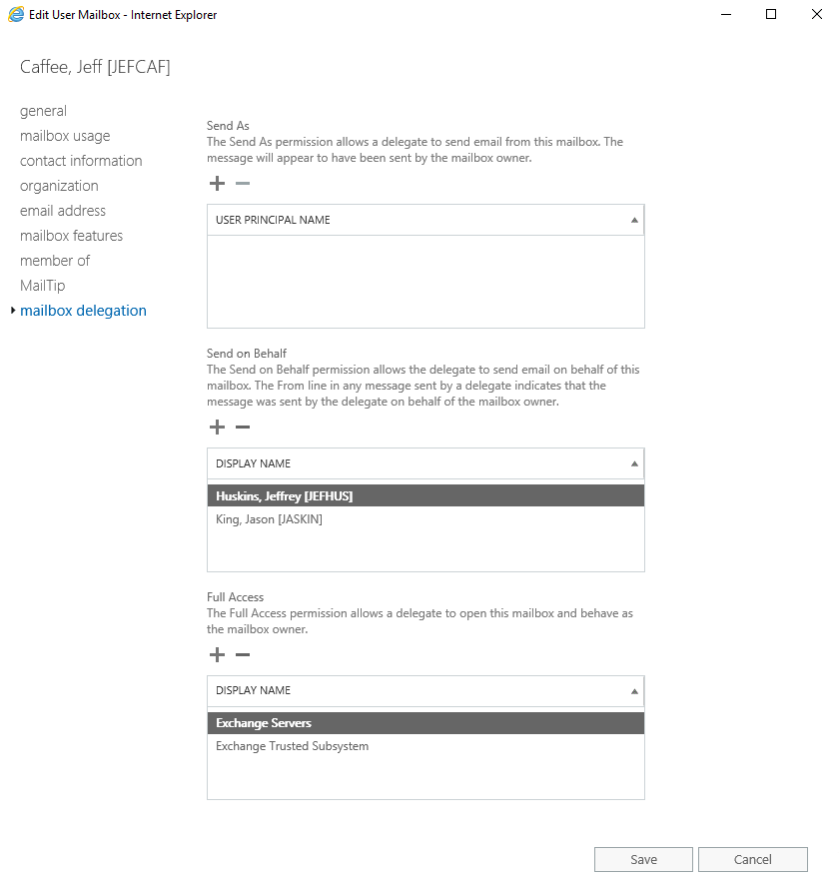Open the member of section

click(x=55, y=261)
